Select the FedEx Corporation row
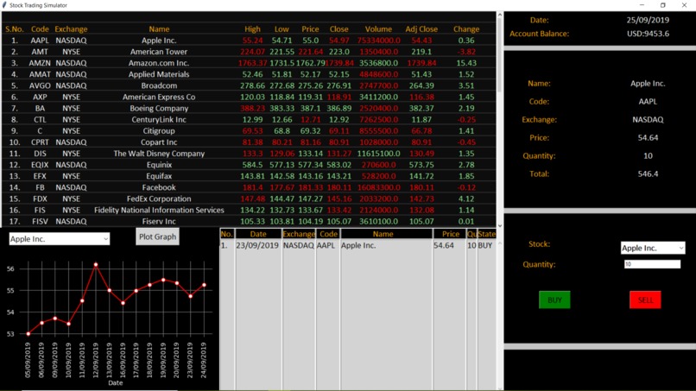 point(249,199)
